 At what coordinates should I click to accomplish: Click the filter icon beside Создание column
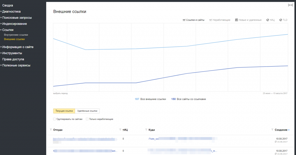[272, 130]
